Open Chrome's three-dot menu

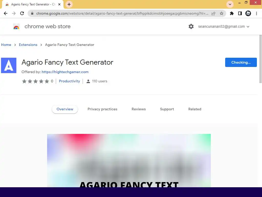coord(256,13)
